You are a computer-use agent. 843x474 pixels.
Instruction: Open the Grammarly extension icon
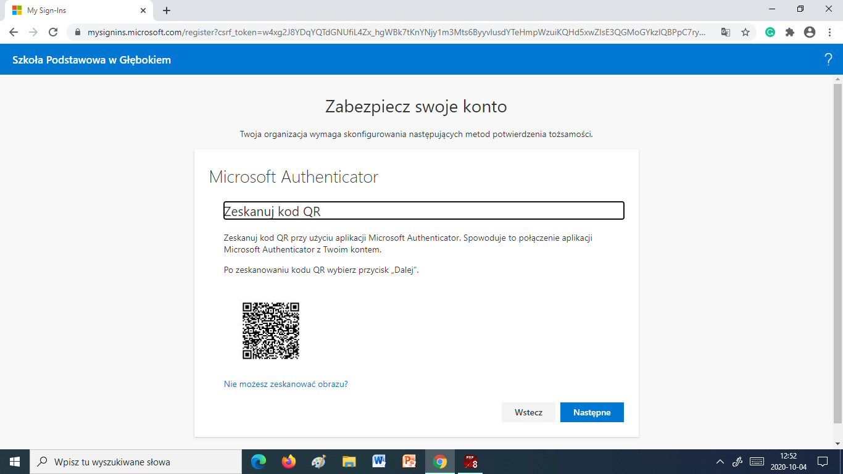tap(770, 32)
